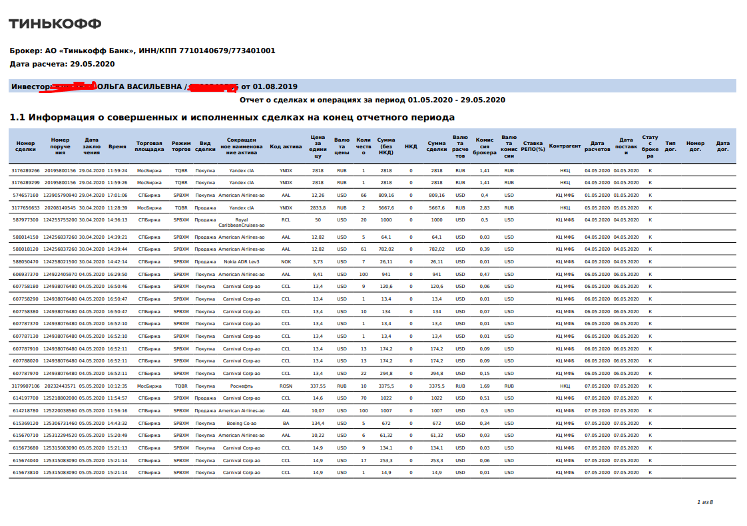Click the 'Количество' column header
Viewport: 747px width, 526px height.
click(x=364, y=146)
